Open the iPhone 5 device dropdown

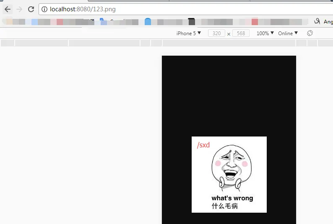[x=188, y=33]
